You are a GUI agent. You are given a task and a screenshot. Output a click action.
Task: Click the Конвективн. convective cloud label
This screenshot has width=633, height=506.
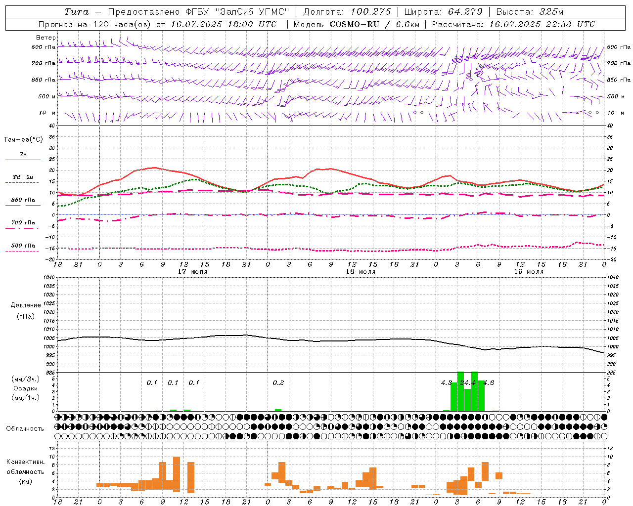25,462
